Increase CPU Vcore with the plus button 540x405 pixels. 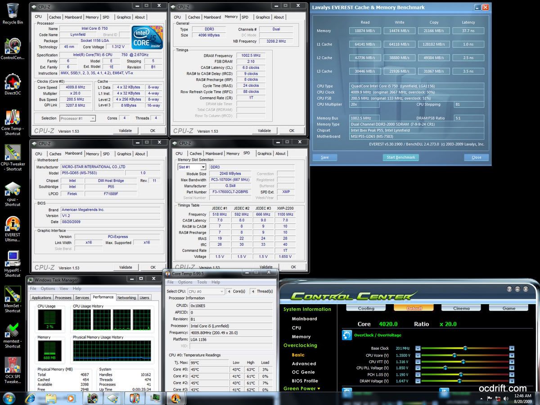tap(512, 355)
